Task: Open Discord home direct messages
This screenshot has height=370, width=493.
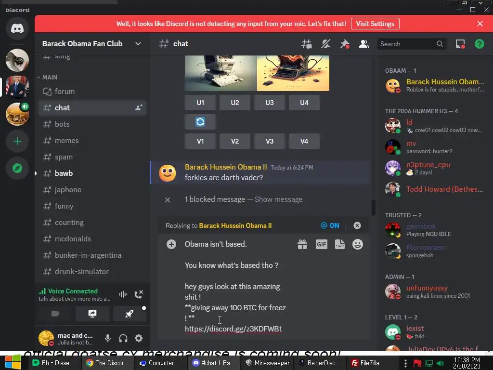Action: [17, 28]
